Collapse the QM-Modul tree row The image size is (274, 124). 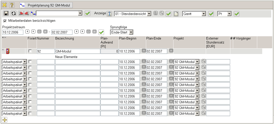click(x=3, y=50)
